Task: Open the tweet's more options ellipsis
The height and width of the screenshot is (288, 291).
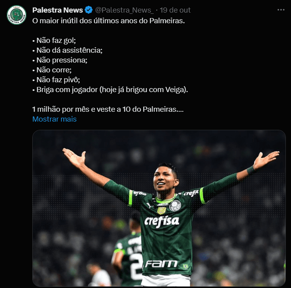Action: click(x=280, y=10)
